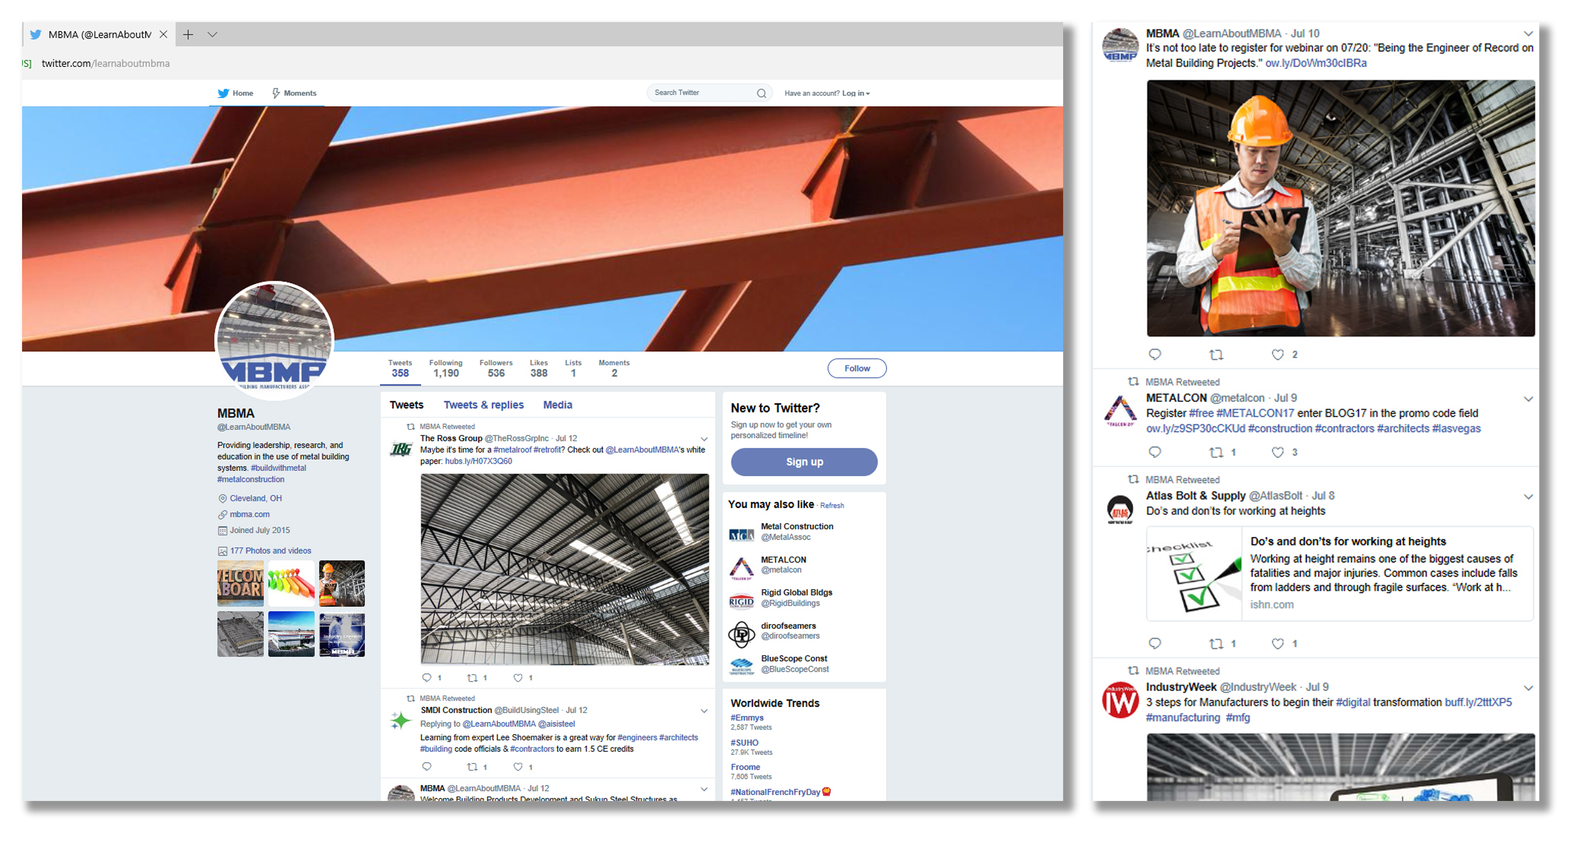Open the 177 Photos and videos link
This screenshot has width=1583, height=842.
(270, 551)
